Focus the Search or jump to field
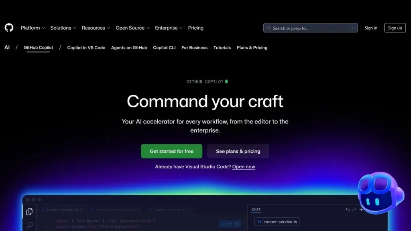The height and width of the screenshot is (231, 411). click(x=310, y=28)
